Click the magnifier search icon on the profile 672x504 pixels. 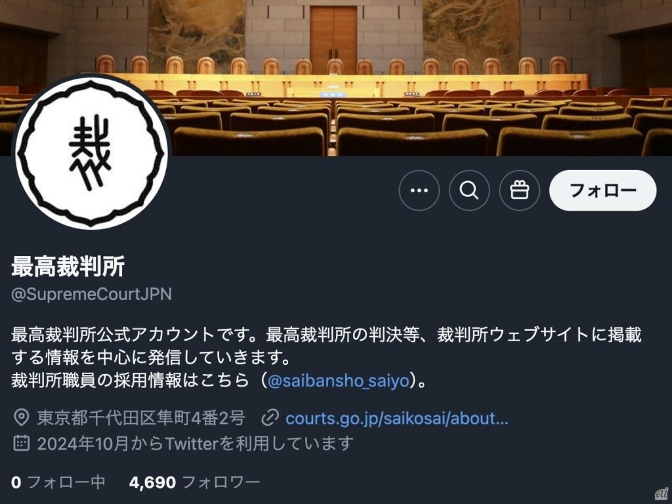(469, 190)
